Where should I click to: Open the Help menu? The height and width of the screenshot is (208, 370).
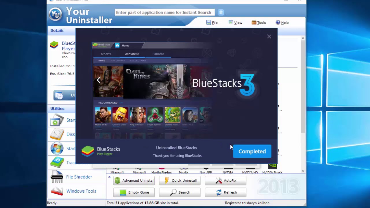282,23
